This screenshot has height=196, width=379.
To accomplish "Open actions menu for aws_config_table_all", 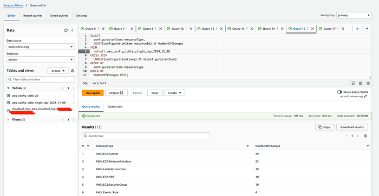I will click(74, 96).
